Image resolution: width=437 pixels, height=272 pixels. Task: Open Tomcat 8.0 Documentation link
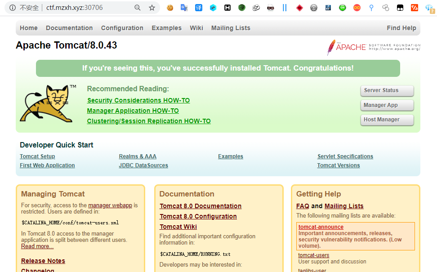click(x=201, y=206)
